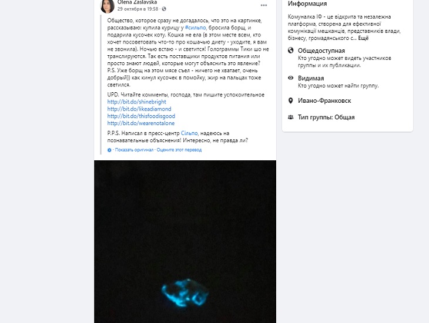Click the #сильпо hashtag
The height and width of the screenshot is (323, 429).
pyautogui.click(x=195, y=28)
